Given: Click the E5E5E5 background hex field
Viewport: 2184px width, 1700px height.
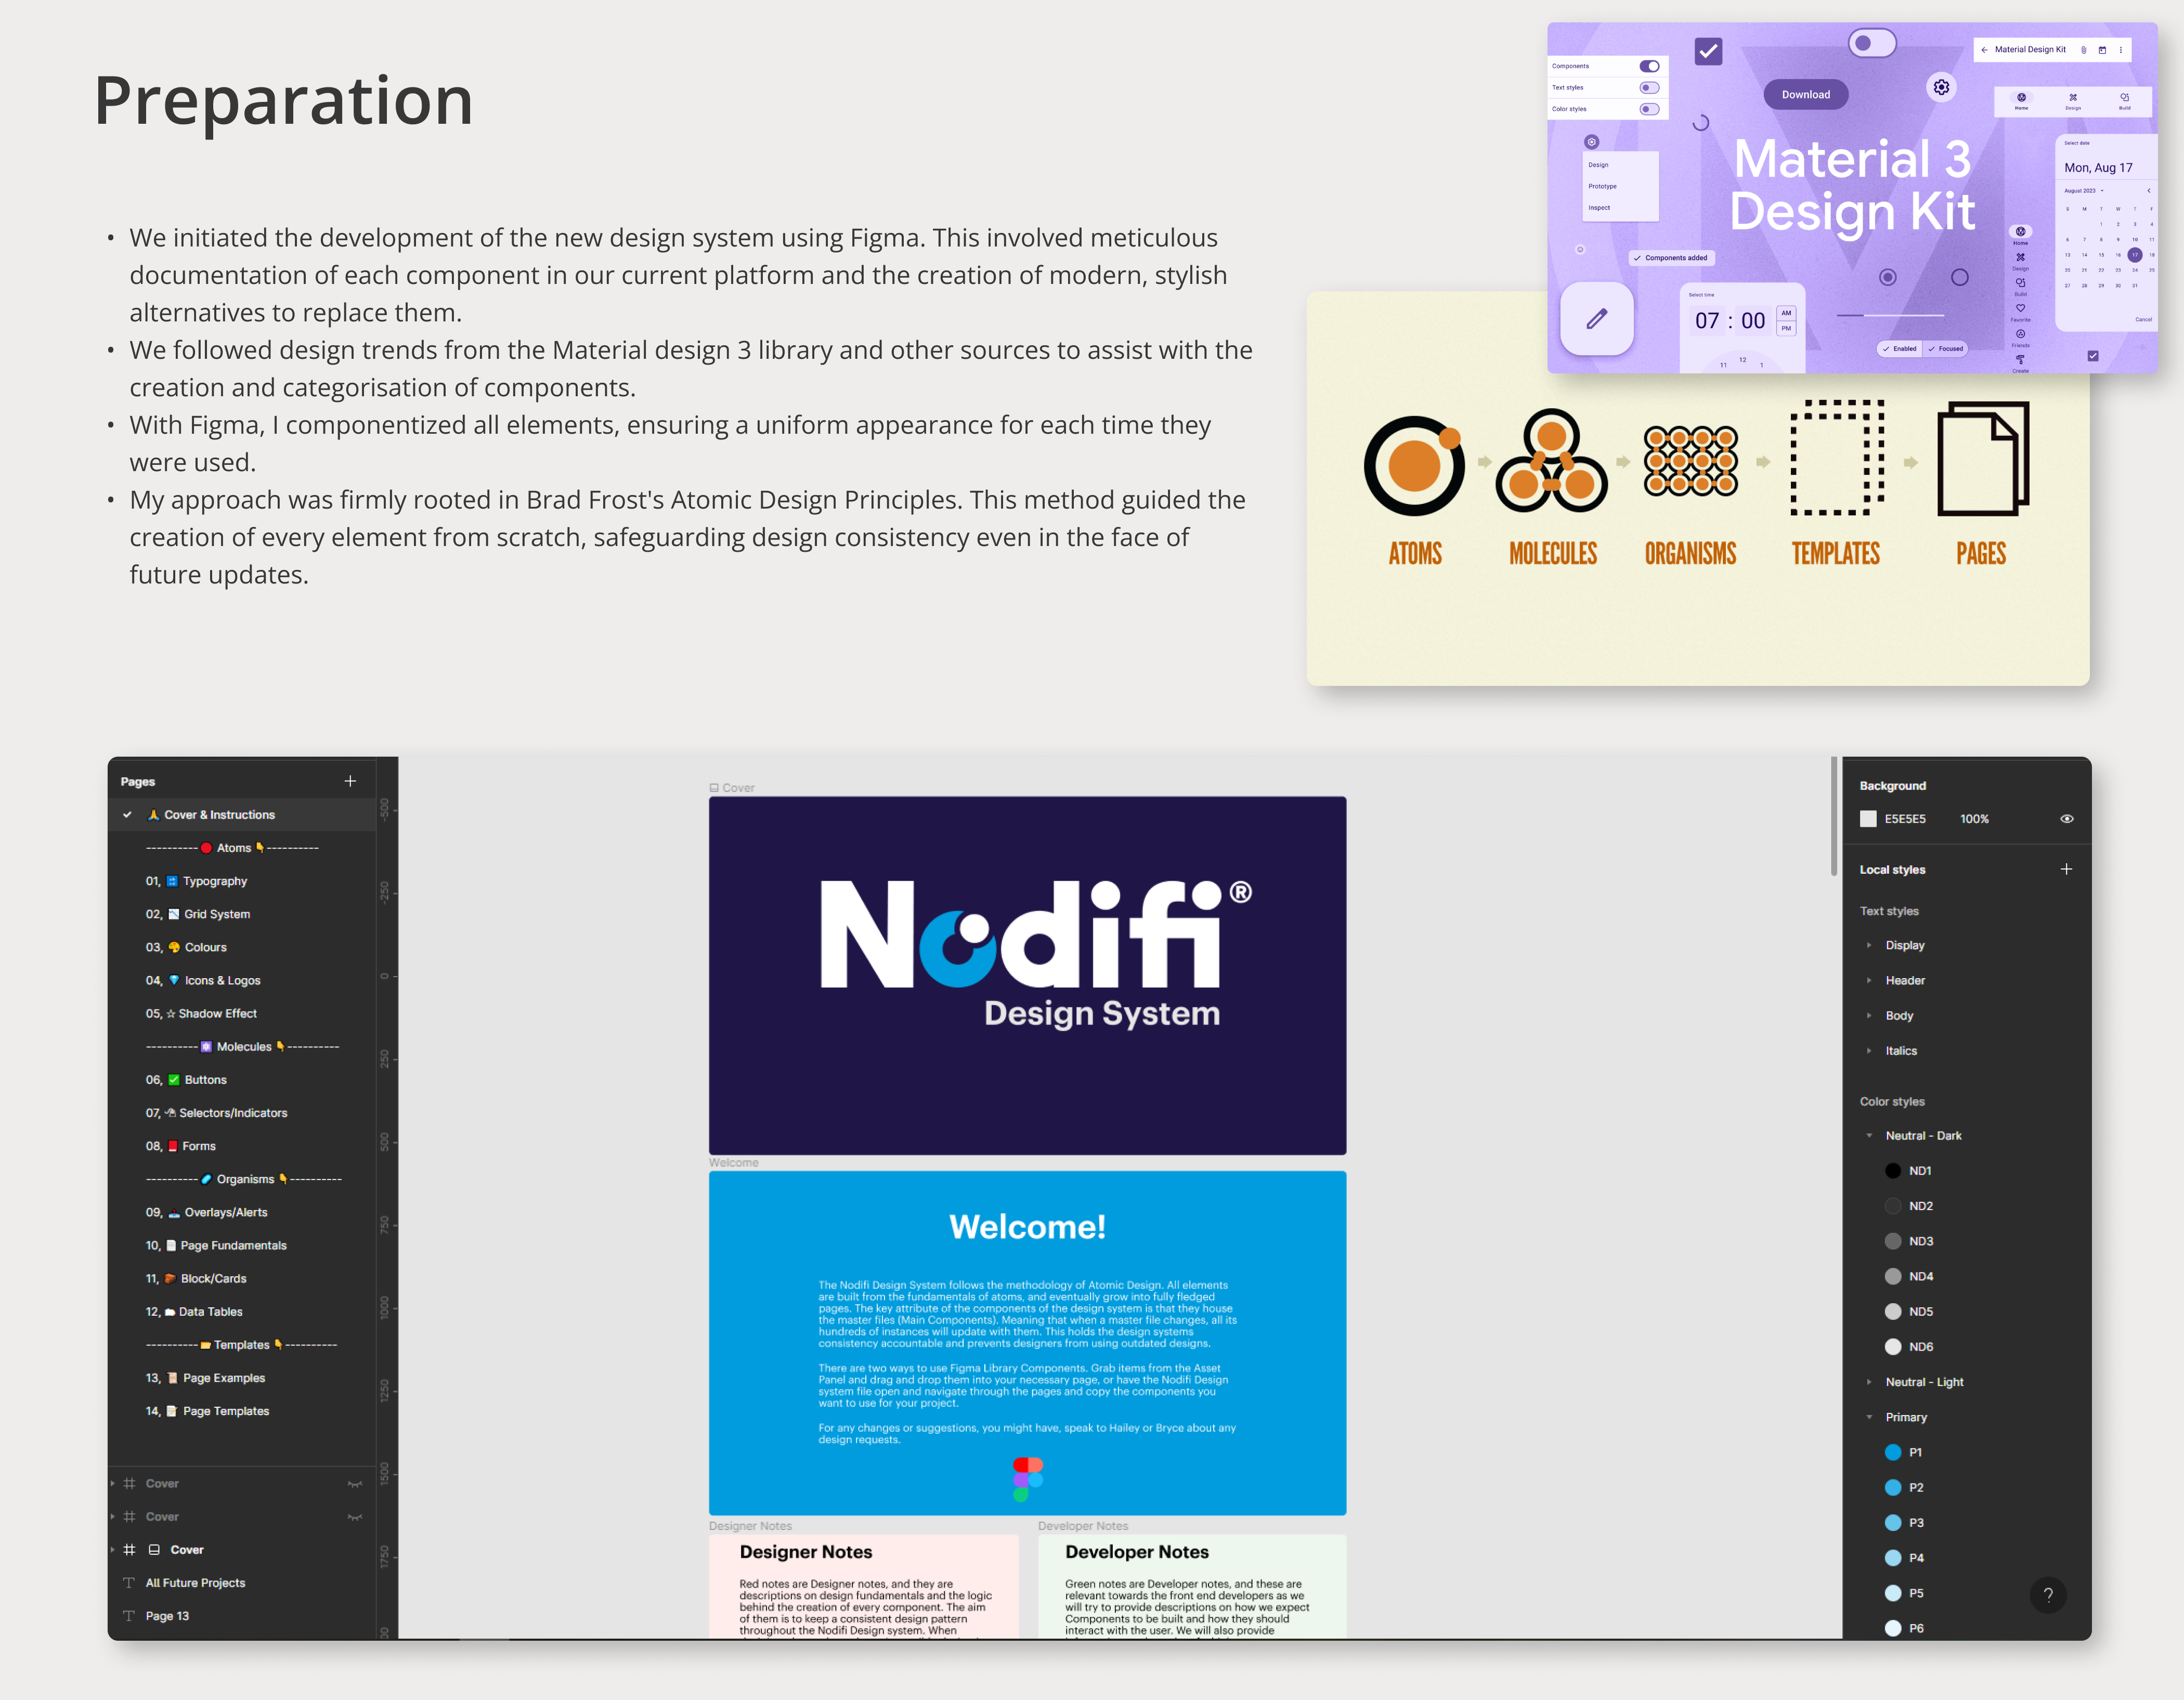Looking at the screenshot, I should coord(1904,819).
